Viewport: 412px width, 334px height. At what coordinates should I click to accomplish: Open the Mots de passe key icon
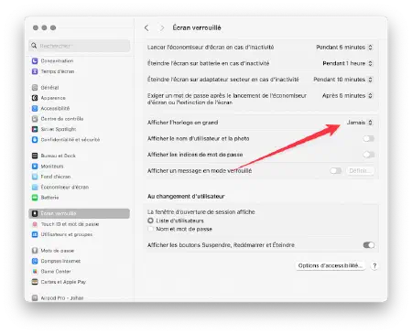35,251
